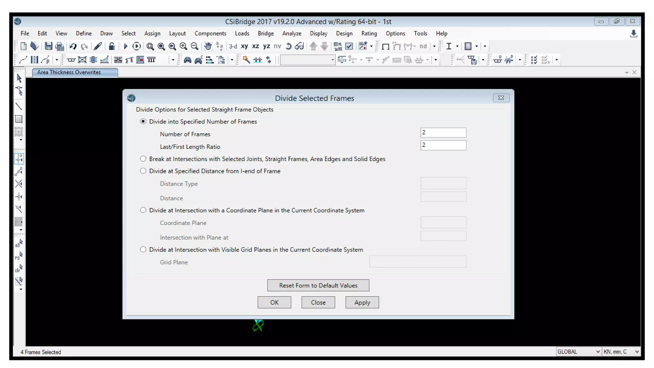Select the Pan hand tool

tap(208, 46)
